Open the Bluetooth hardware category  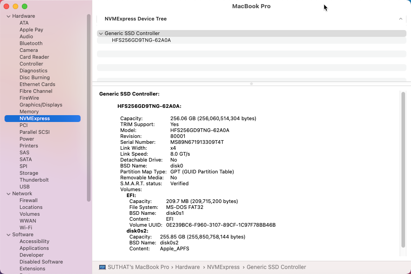click(x=31, y=43)
